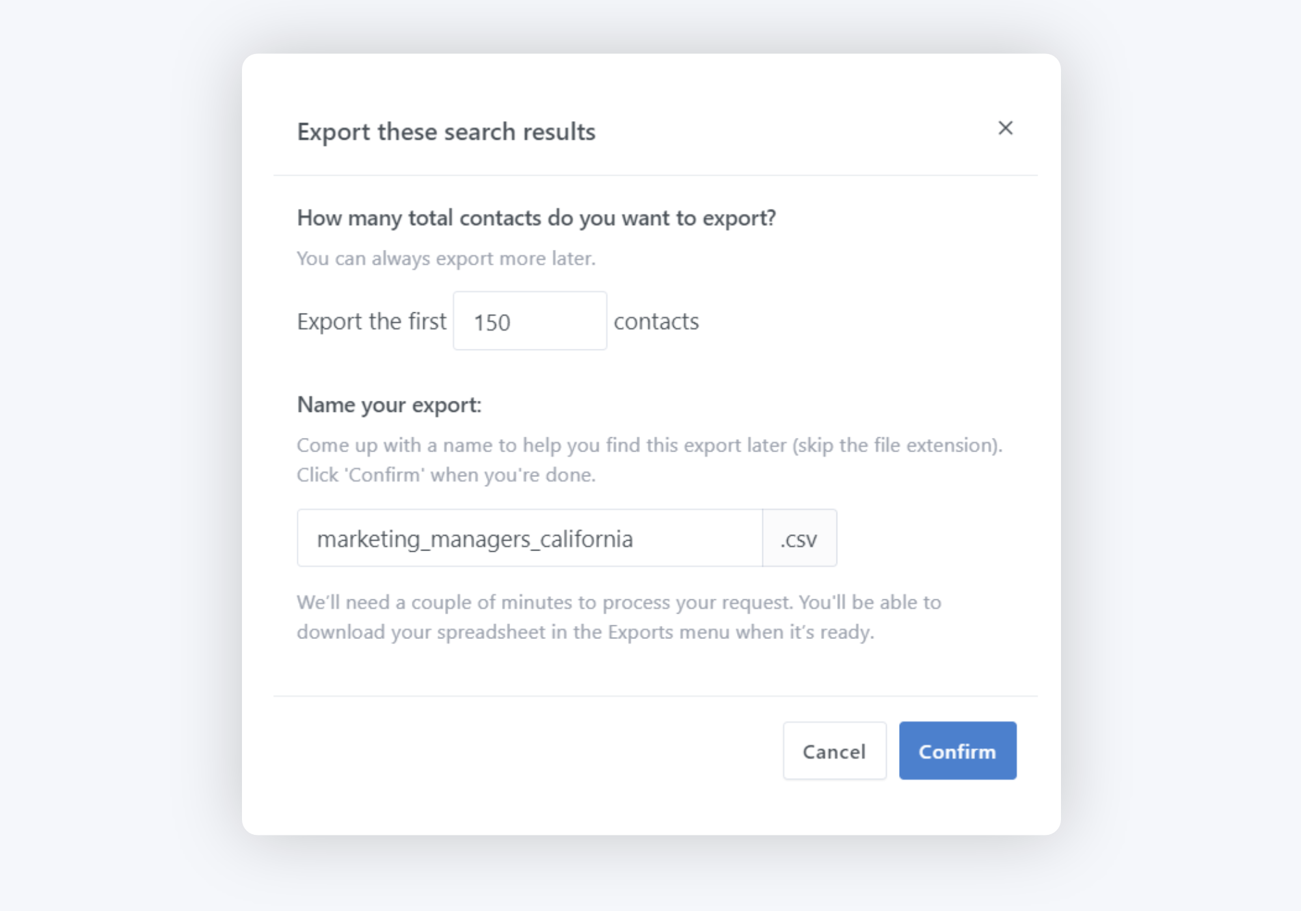Click 'You can always export more later' hint

point(446,258)
